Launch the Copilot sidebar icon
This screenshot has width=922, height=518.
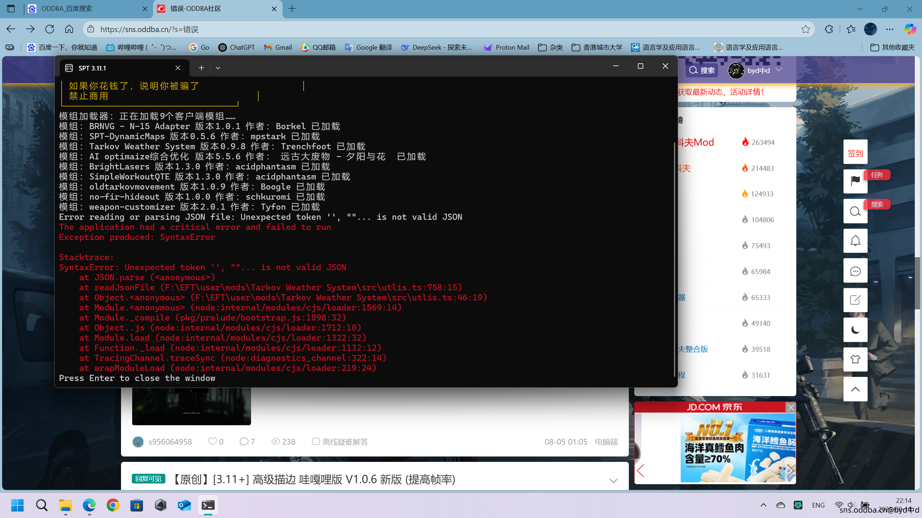point(910,29)
